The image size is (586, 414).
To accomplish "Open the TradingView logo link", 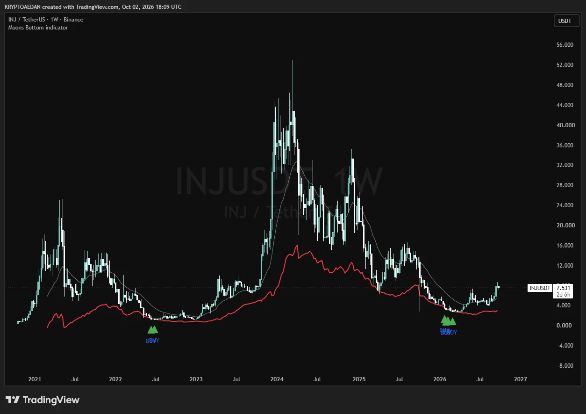I will click(43, 400).
